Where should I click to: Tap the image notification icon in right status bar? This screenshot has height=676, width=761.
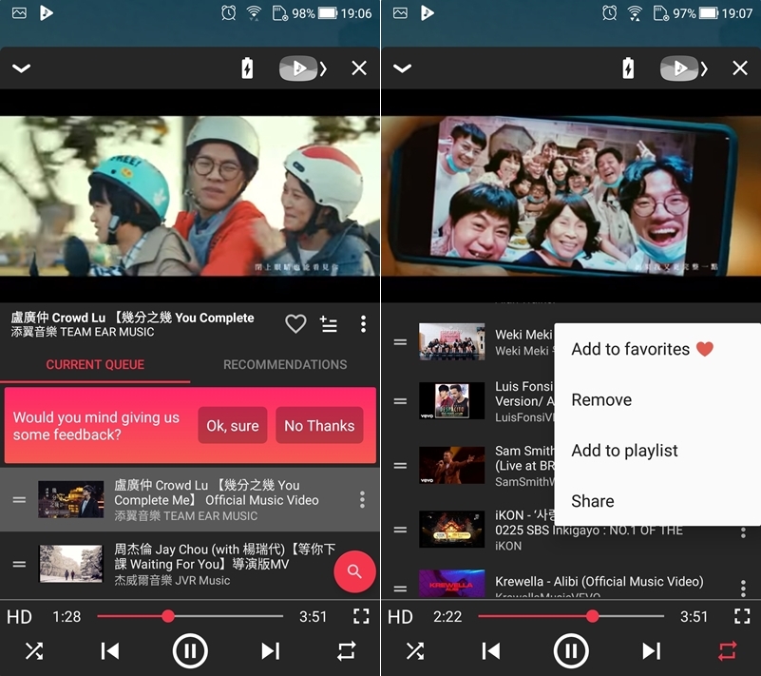coord(400,13)
